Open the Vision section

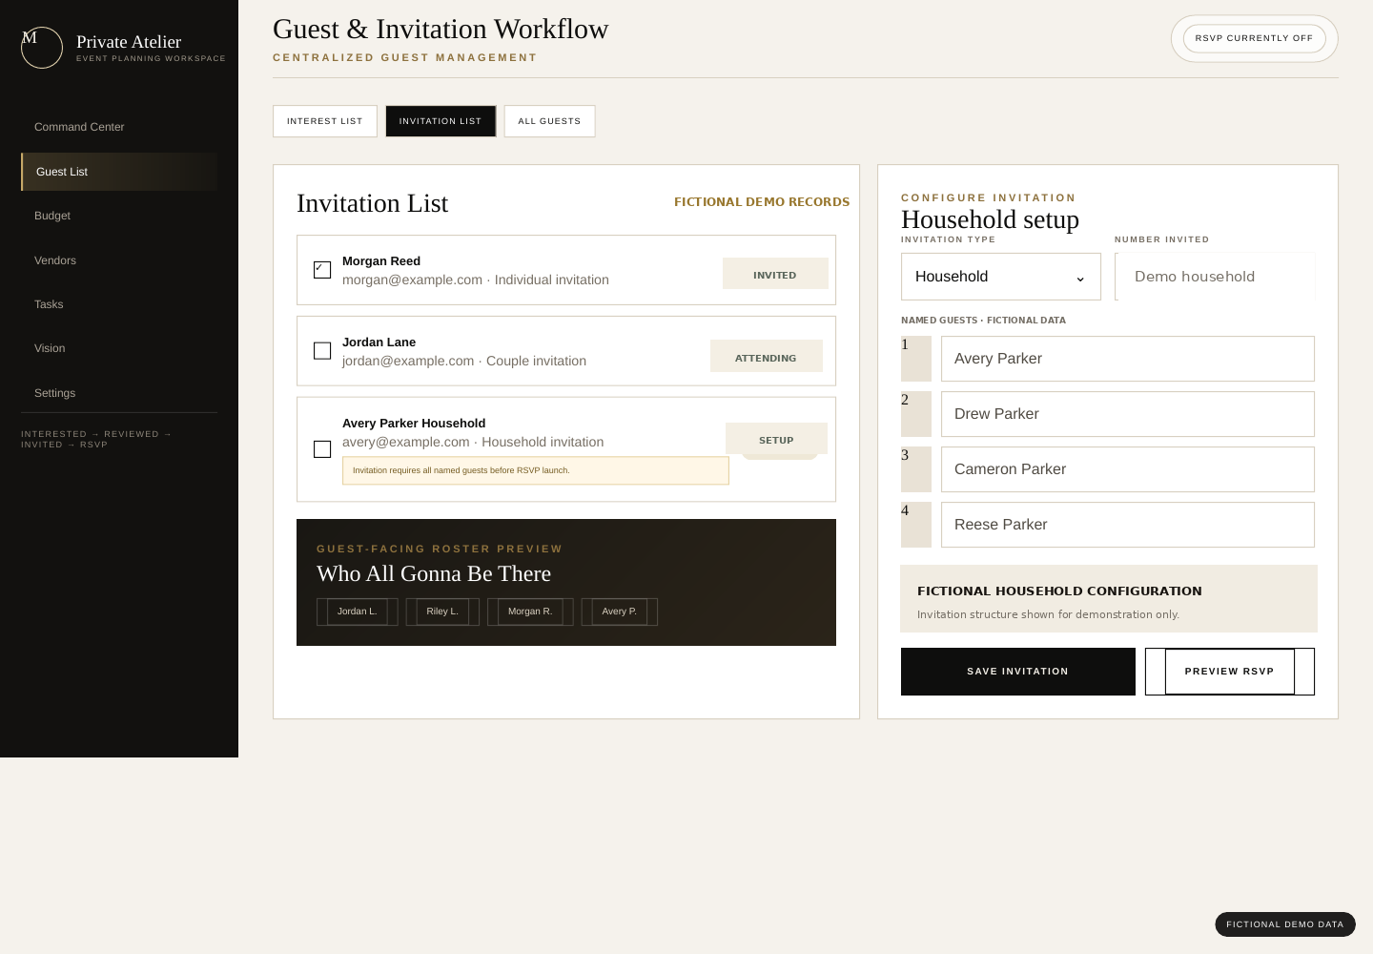[119, 348]
